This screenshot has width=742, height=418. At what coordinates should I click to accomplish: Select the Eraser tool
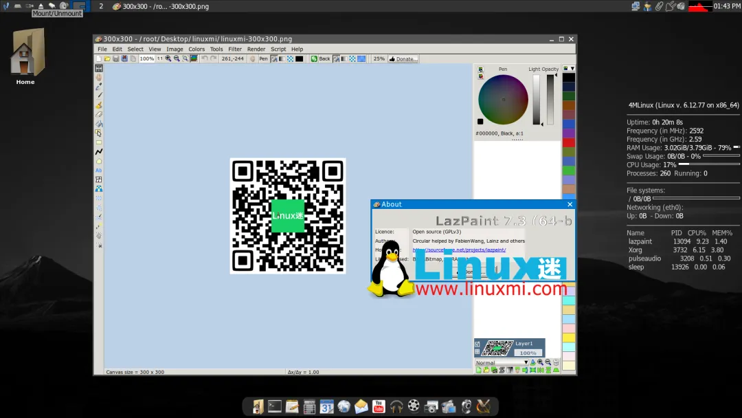pos(99,114)
